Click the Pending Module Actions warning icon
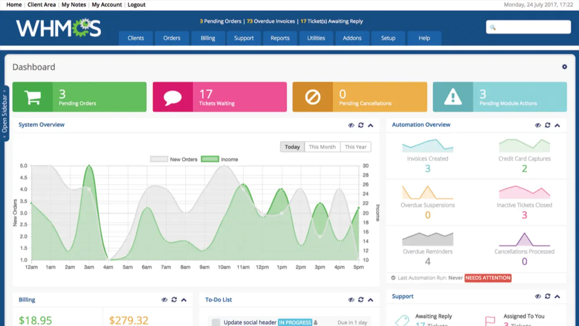Viewport: 579px width, 326px height. coord(453,97)
